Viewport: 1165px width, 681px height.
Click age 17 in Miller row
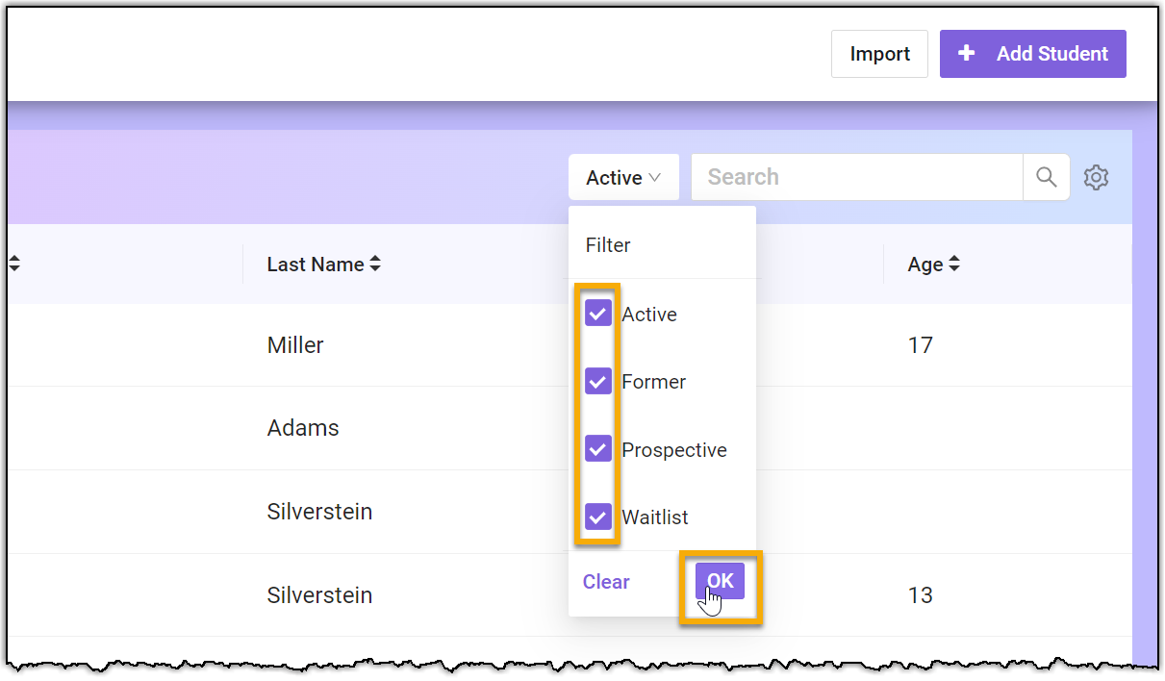coord(921,345)
